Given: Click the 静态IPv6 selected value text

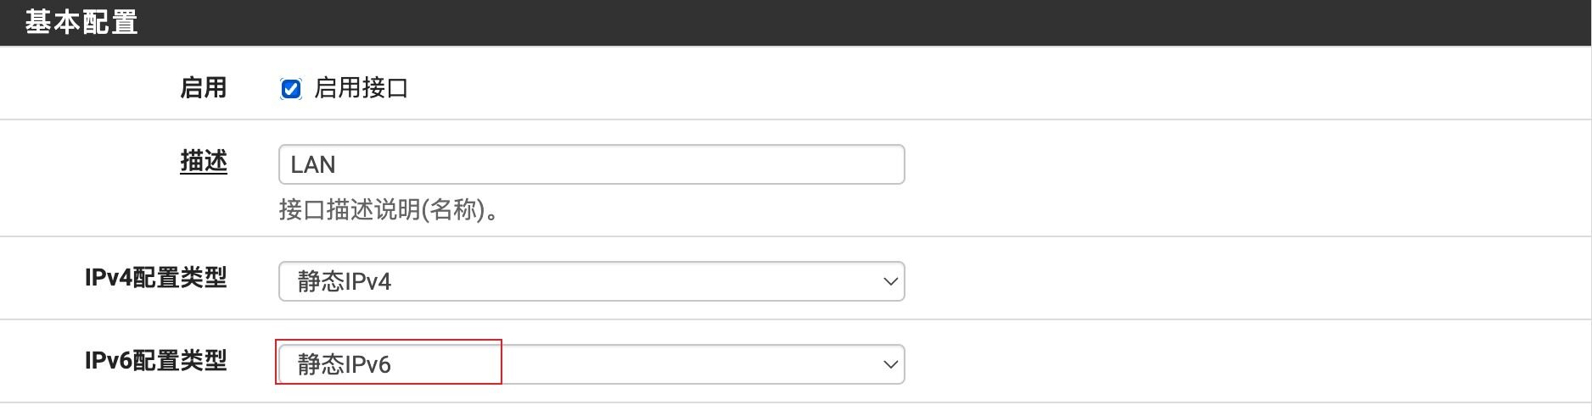Looking at the screenshot, I should click(x=344, y=364).
